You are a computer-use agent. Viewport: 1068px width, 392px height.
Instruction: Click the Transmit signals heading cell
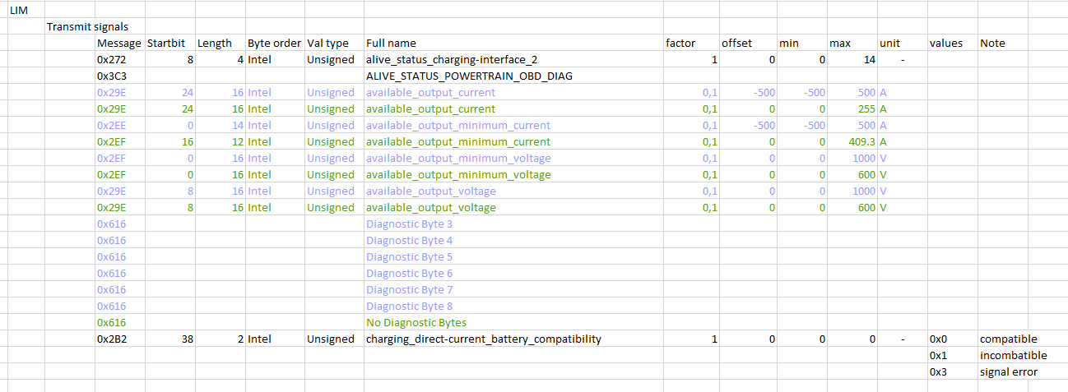[87, 26]
